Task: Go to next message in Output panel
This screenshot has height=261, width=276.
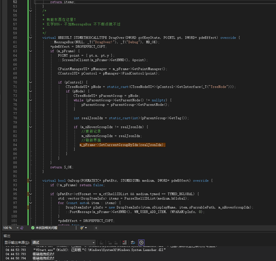Action: (x=116, y=243)
